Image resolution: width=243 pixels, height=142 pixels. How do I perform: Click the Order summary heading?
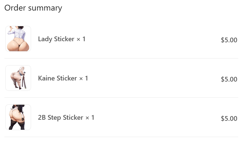(x=33, y=8)
